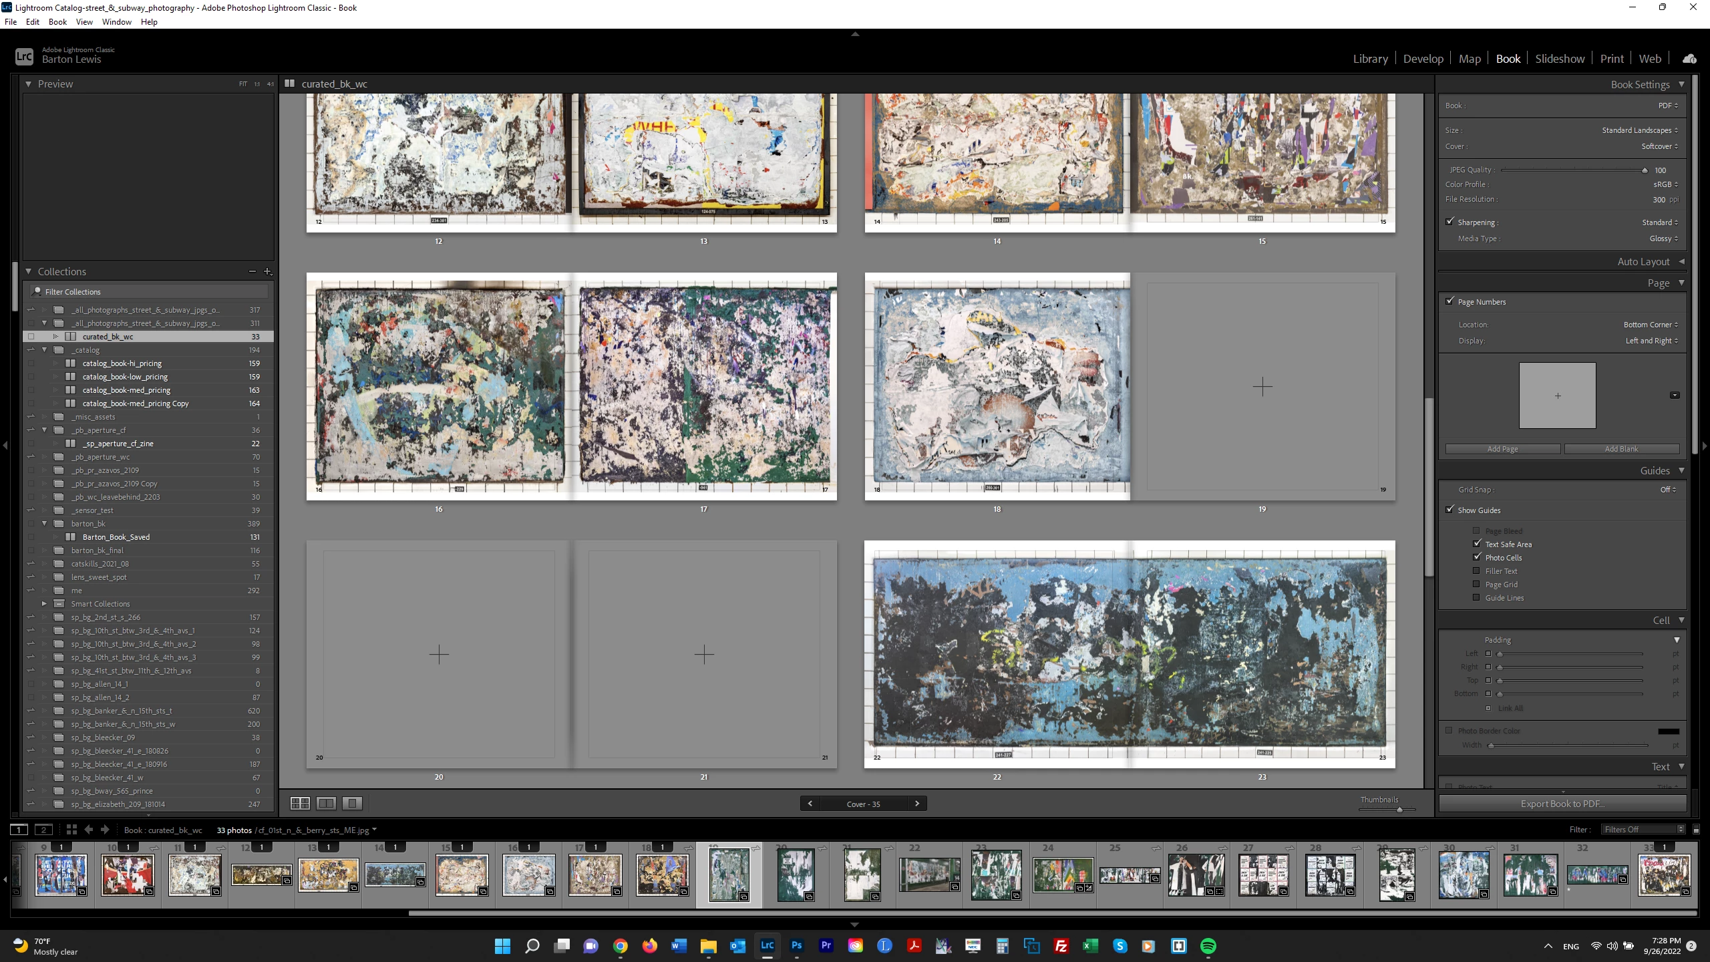
Task: Uncheck the Page Numbers checkbox
Action: click(1449, 301)
